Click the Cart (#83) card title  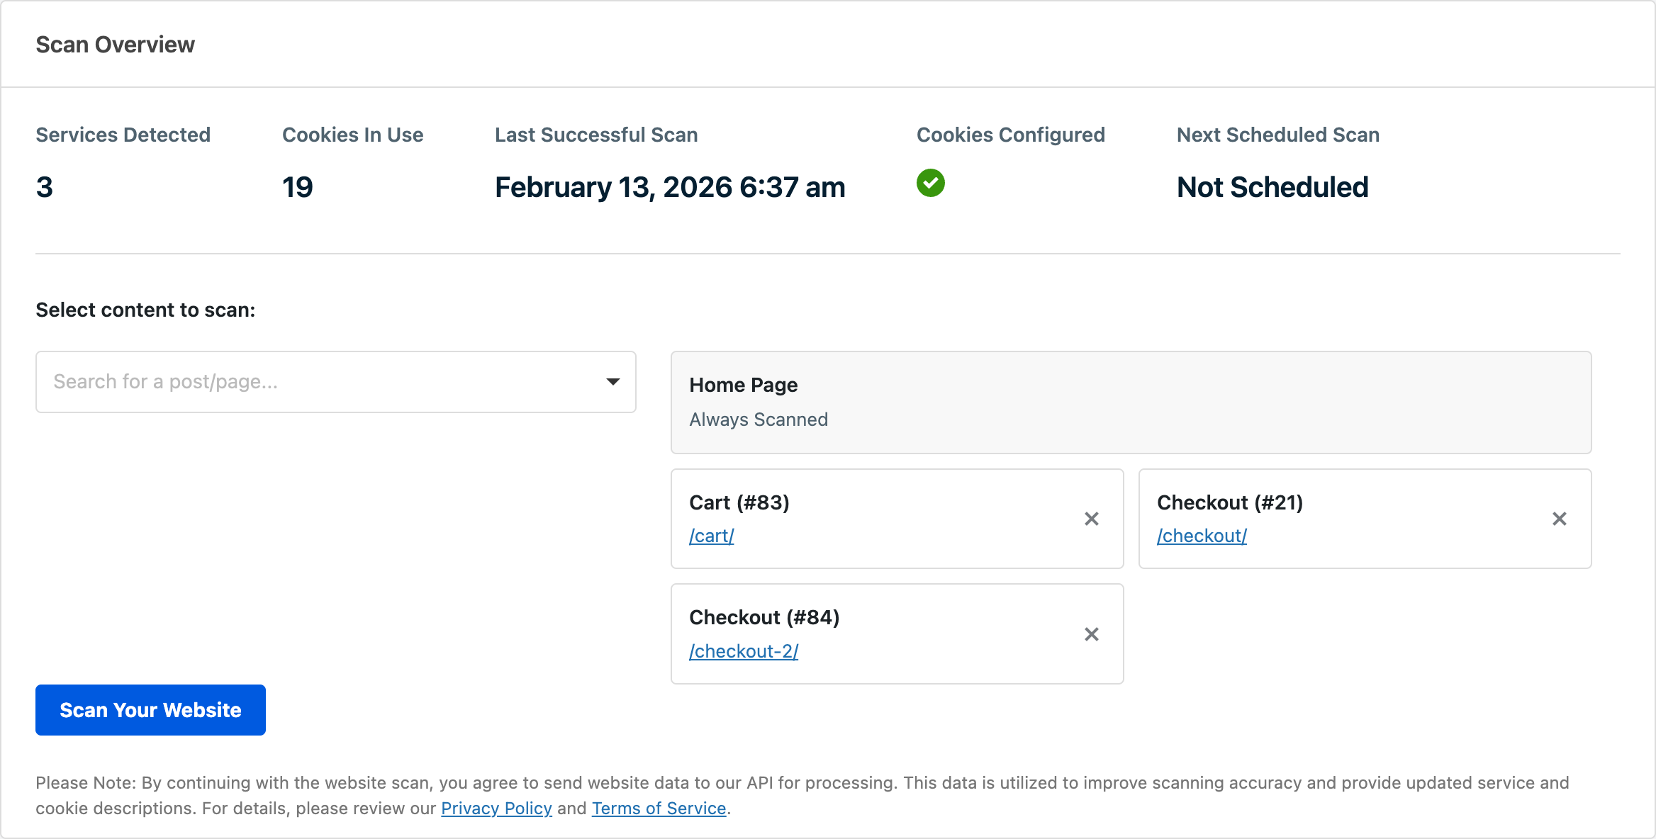739,502
